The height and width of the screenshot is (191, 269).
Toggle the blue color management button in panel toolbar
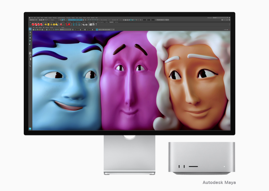click(97, 30)
